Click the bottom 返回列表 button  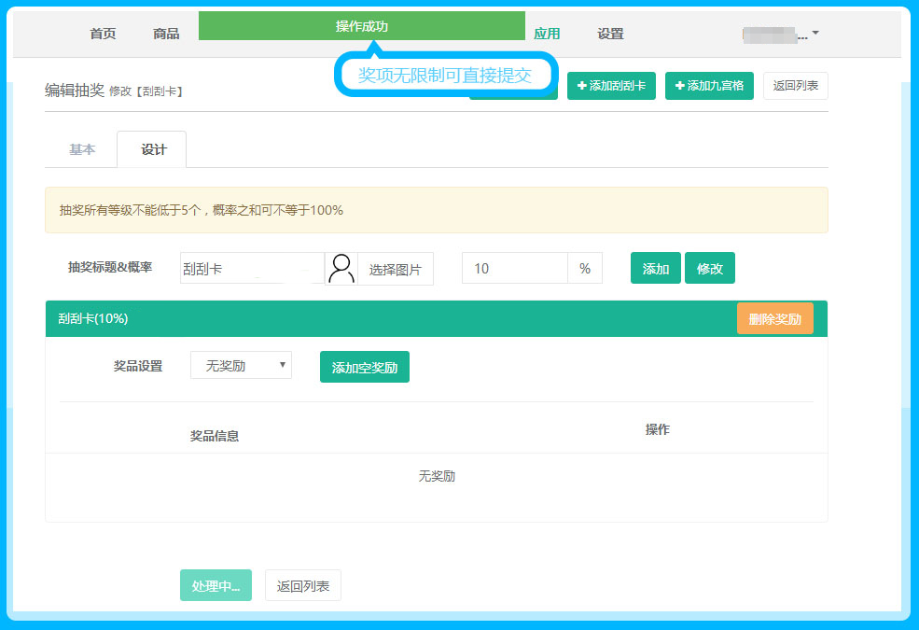(x=303, y=586)
